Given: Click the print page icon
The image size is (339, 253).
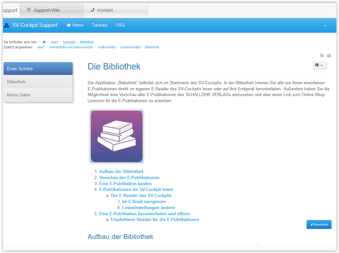Looking at the screenshot, I should tap(329, 55).
